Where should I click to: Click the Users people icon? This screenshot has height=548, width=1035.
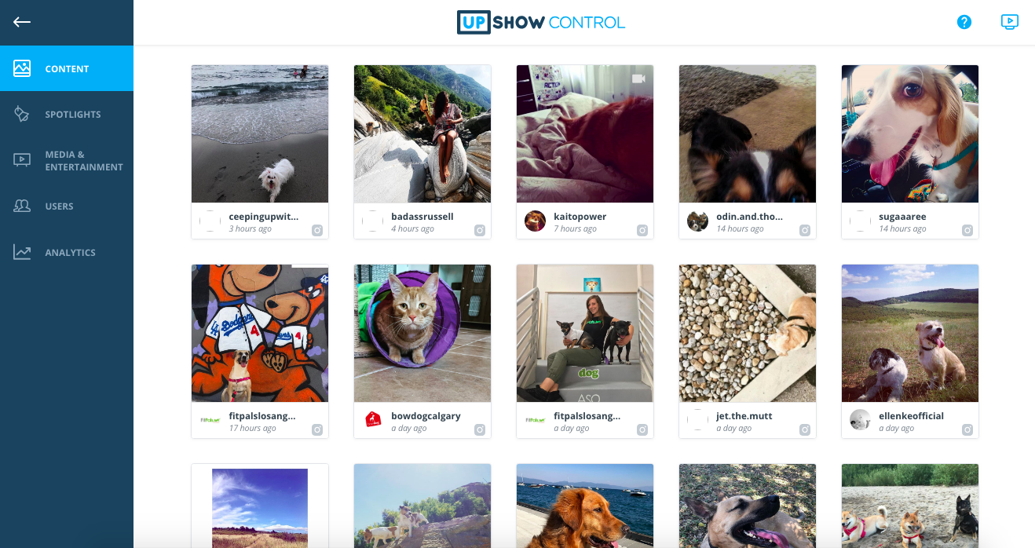tap(22, 206)
